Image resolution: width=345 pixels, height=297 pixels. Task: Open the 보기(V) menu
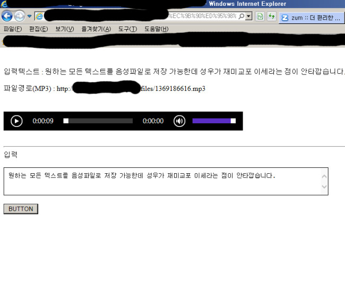click(x=64, y=29)
